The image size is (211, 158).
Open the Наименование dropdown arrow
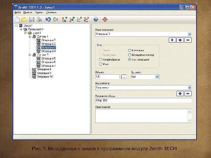click(190, 34)
